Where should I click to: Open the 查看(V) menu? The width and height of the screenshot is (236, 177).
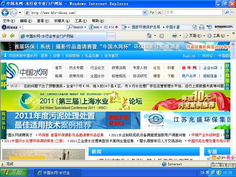43,21
